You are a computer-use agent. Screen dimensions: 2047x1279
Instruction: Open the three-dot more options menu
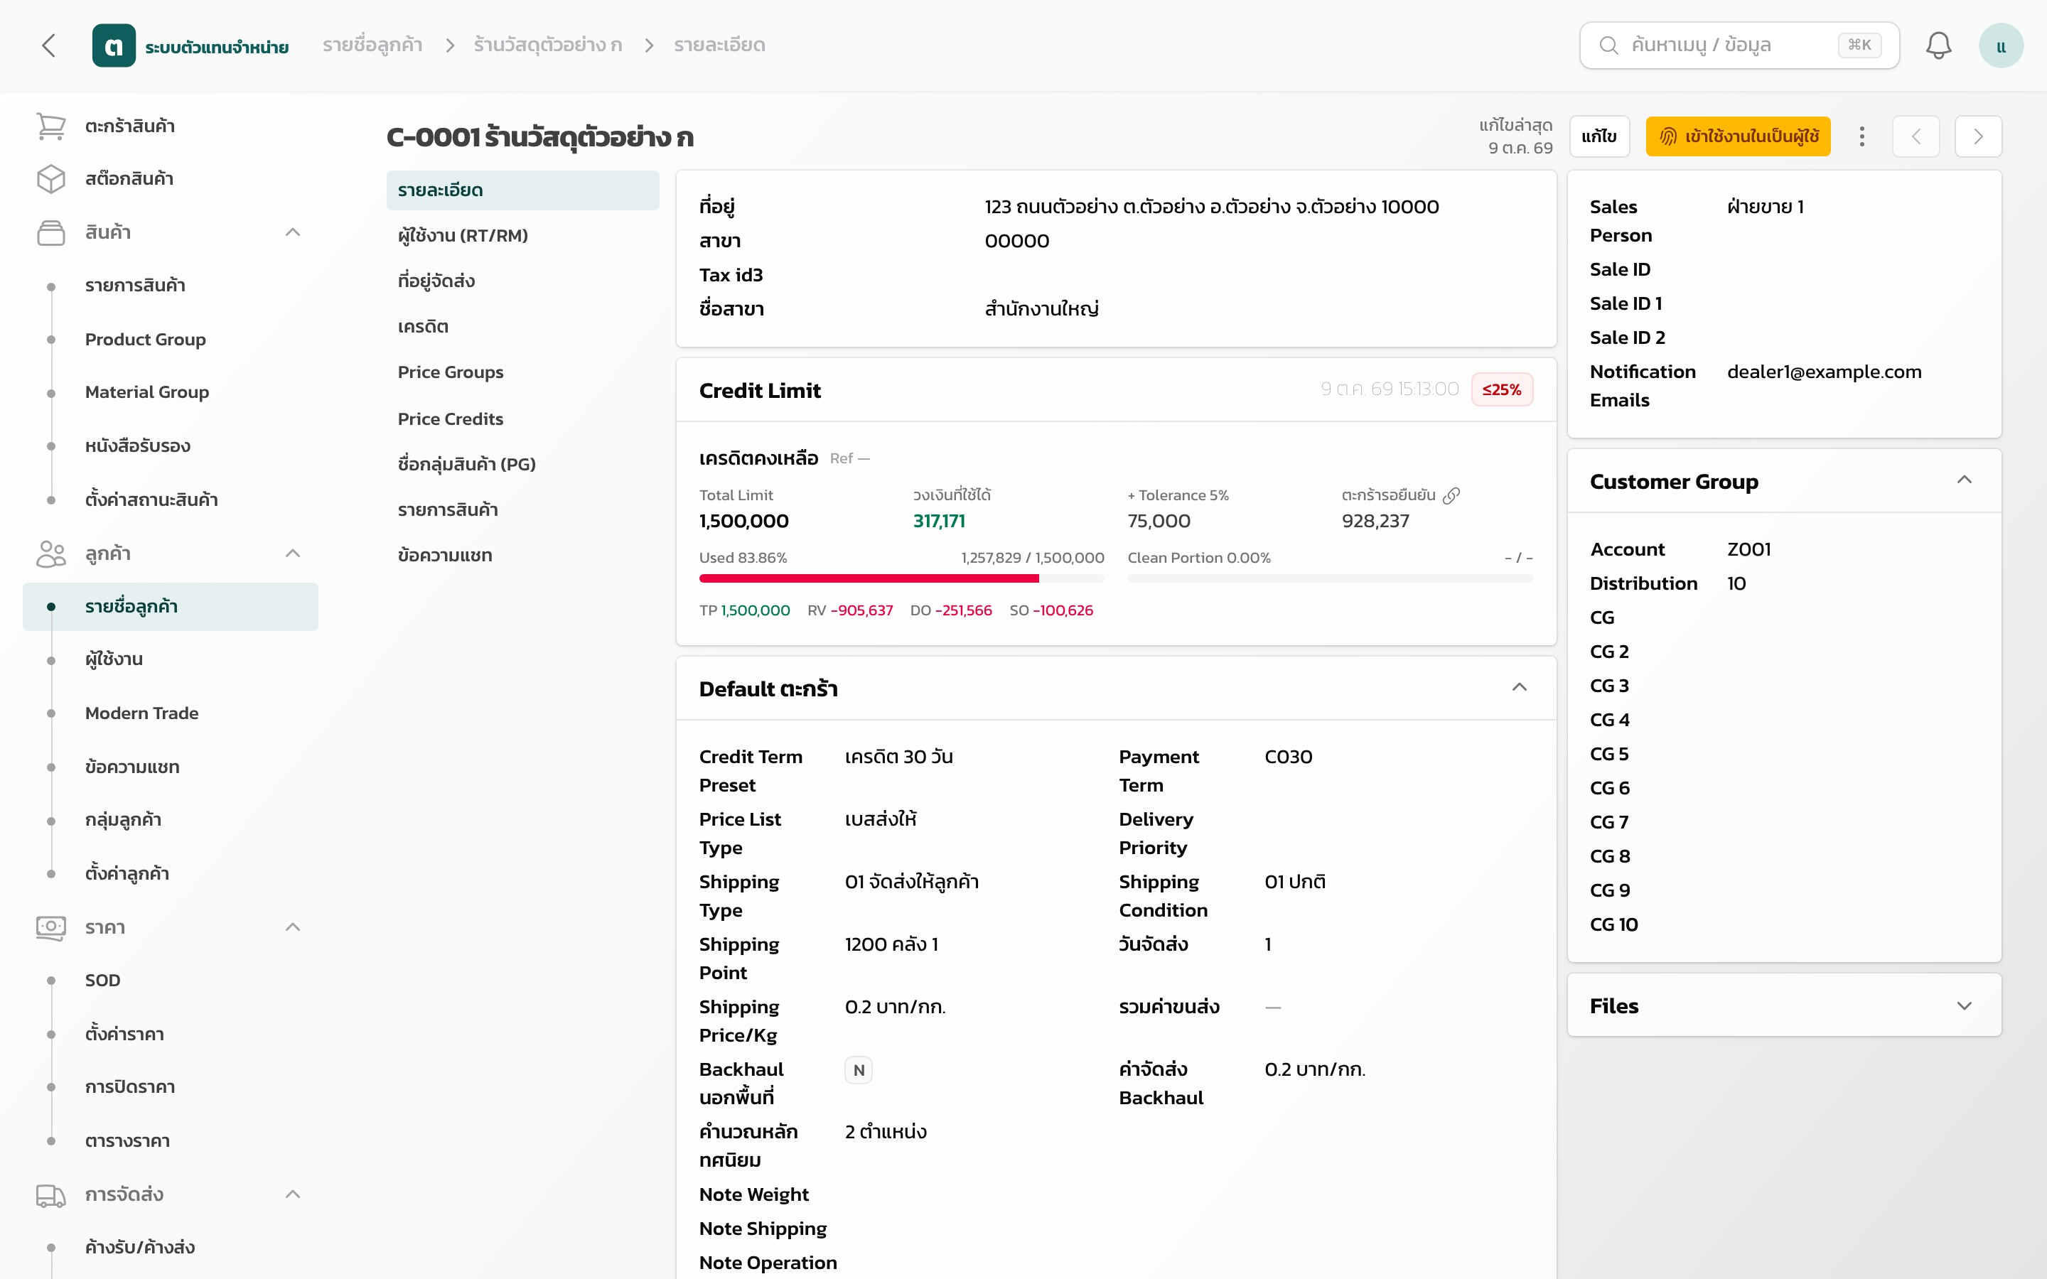pyautogui.click(x=1861, y=136)
